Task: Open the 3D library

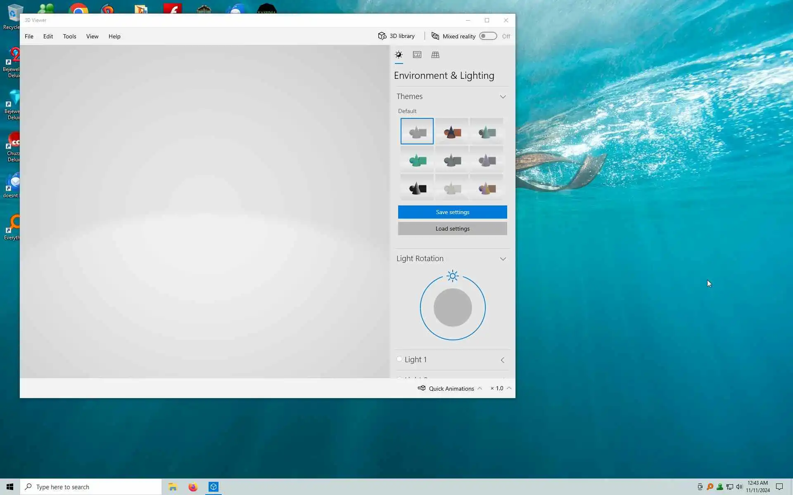Action: pos(396,36)
